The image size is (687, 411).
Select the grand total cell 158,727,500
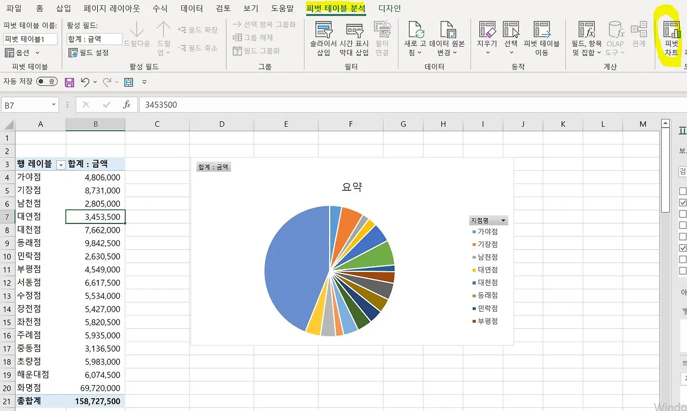96,401
